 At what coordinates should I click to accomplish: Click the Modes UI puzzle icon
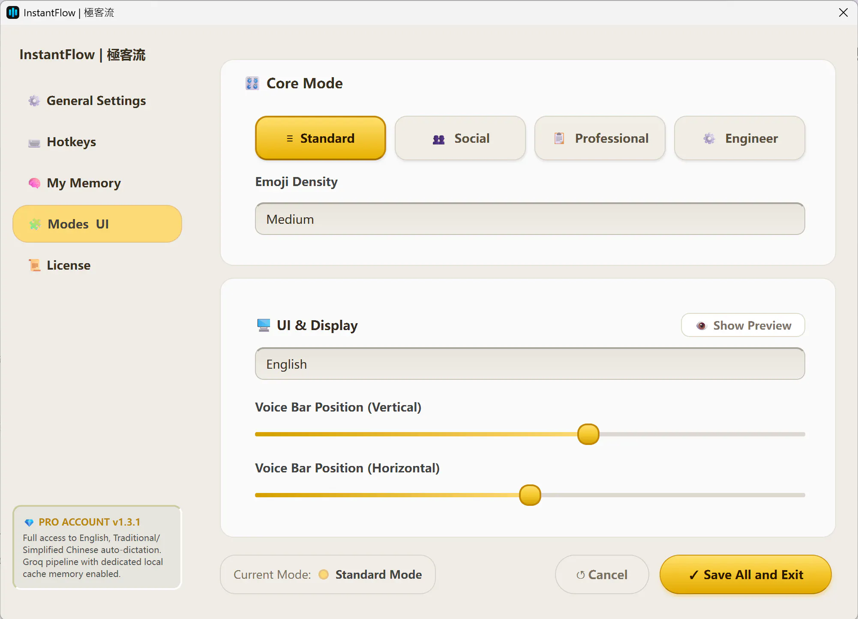tap(35, 224)
